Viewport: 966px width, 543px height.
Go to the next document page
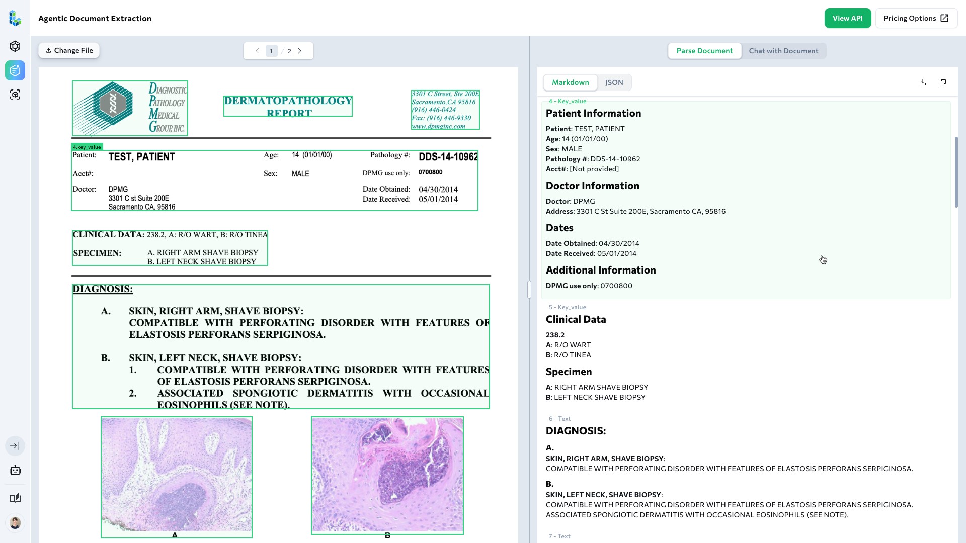coord(300,51)
